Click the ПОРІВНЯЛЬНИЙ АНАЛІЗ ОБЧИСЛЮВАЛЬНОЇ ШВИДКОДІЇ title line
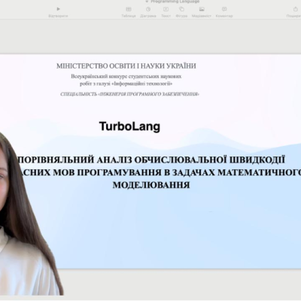The width and height of the screenshot is (301, 301). click(151, 160)
